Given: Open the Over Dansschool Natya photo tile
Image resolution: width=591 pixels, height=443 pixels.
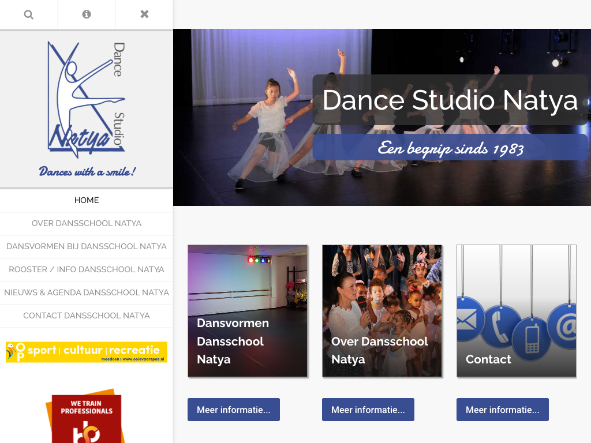Looking at the screenshot, I should pyautogui.click(x=382, y=311).
